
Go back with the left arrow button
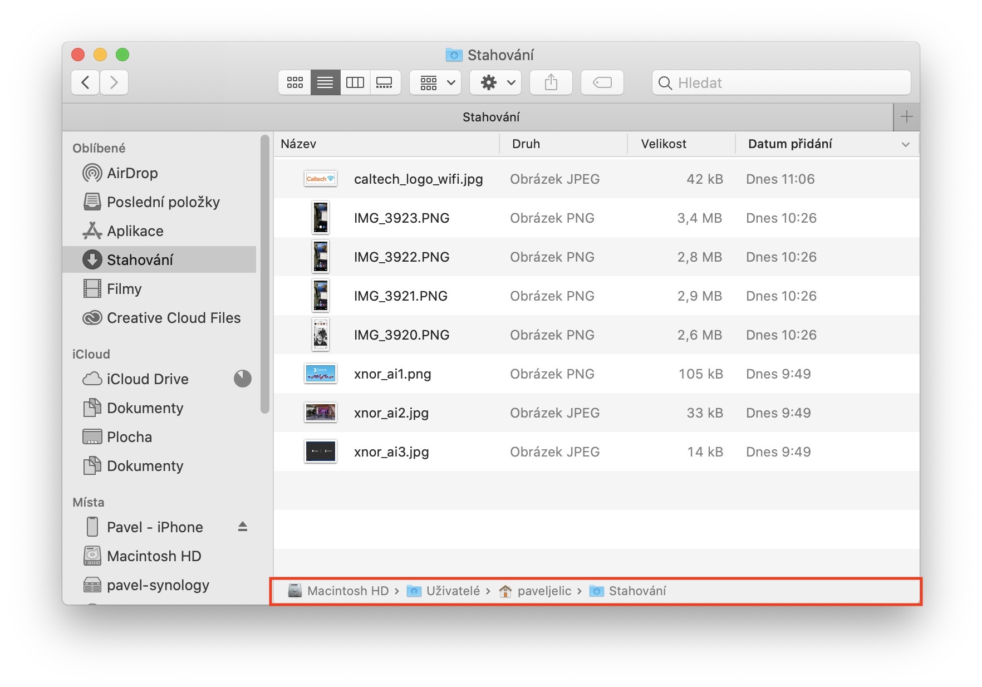(x=86, y=83)
